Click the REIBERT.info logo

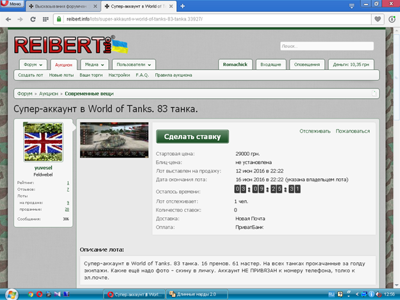[71, 45]
